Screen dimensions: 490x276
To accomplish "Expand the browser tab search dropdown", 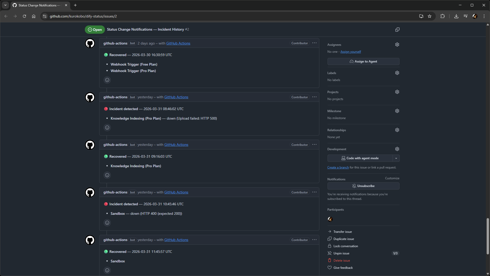I will click(5, 5).
